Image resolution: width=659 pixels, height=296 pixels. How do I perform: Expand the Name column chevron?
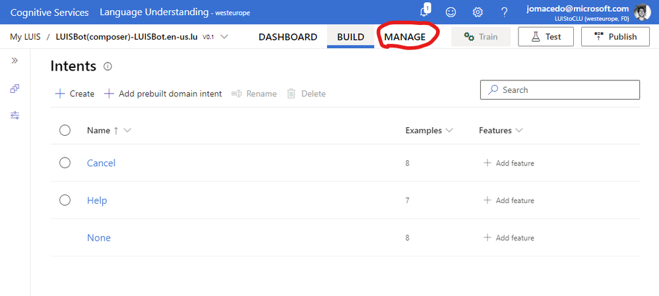click(127, 131)
